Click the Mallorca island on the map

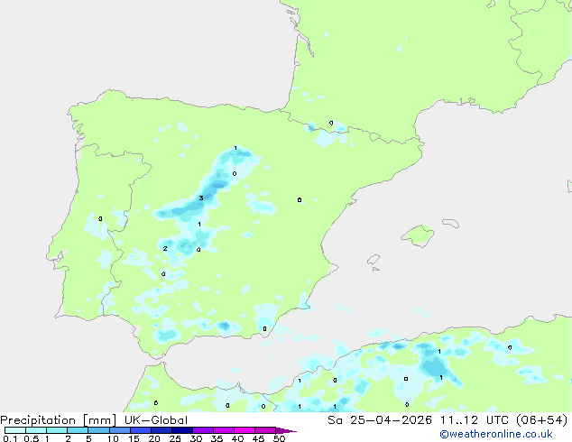pyautogui.click(x=419, y=235)
